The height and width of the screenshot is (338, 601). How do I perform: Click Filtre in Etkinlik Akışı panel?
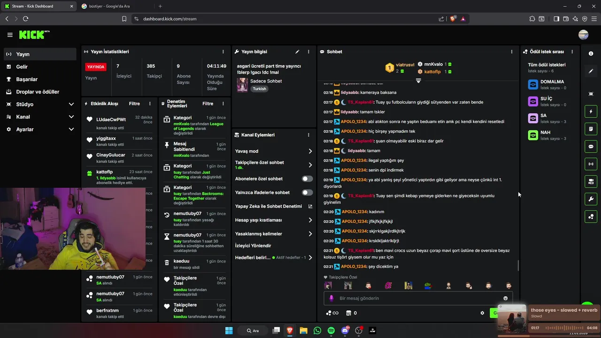tap(134, 104)
